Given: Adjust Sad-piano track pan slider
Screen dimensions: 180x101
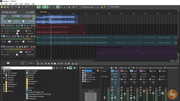Looking at the screenshot, I should (23, 42).
